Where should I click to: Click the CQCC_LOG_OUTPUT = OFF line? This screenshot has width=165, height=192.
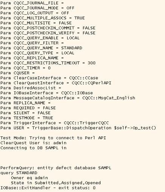[x=35, y=13]
